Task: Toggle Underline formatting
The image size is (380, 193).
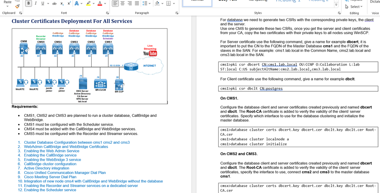Action: point(43,3)
